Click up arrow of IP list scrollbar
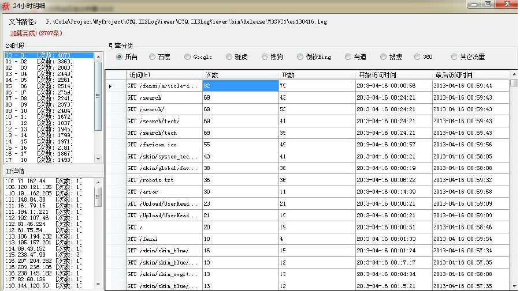The height and width of the screenshot is (291, 520). [98, 182]
